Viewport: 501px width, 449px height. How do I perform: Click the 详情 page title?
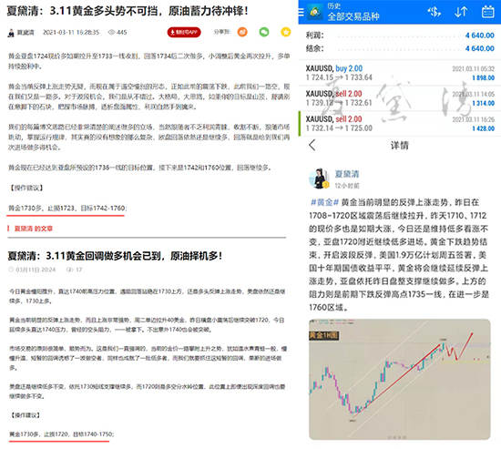click(x=399, y=146)
